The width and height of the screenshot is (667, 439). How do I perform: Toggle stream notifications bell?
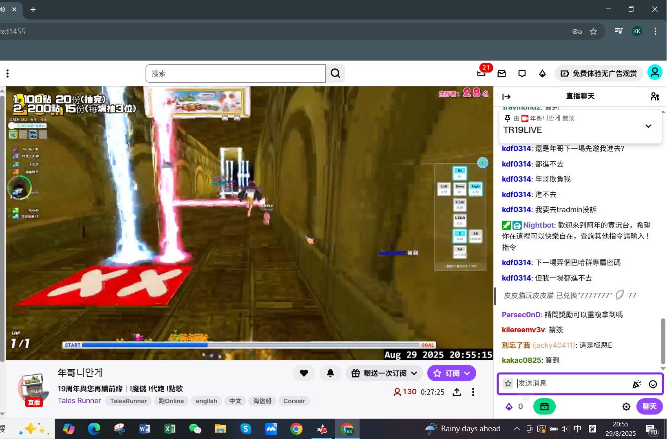point(330,373)
